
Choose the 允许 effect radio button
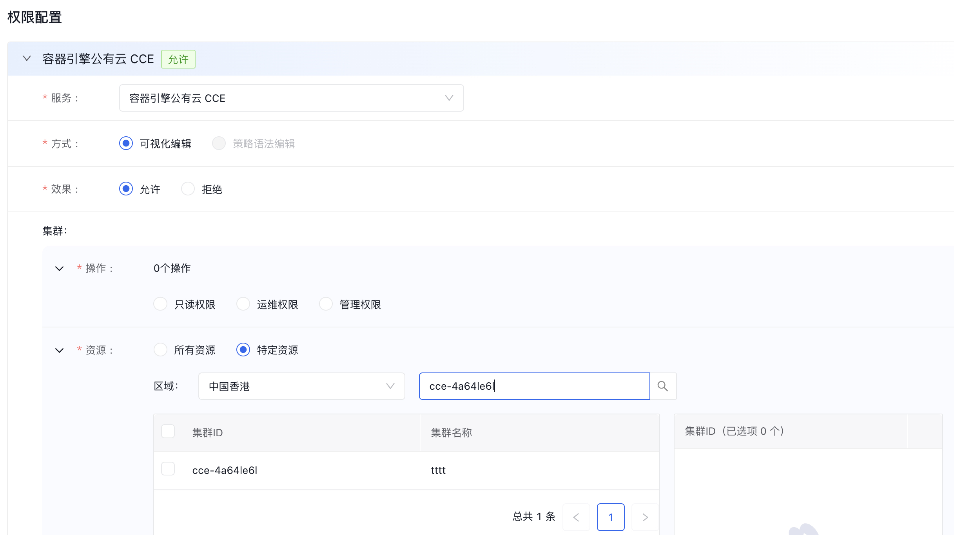pyautogui.click(x=126, y=189)
